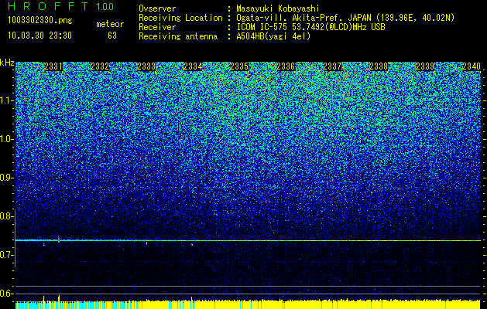Click the HROFFT 1.0.0 title text
This screenshot has width=487, height=309.
60,6
